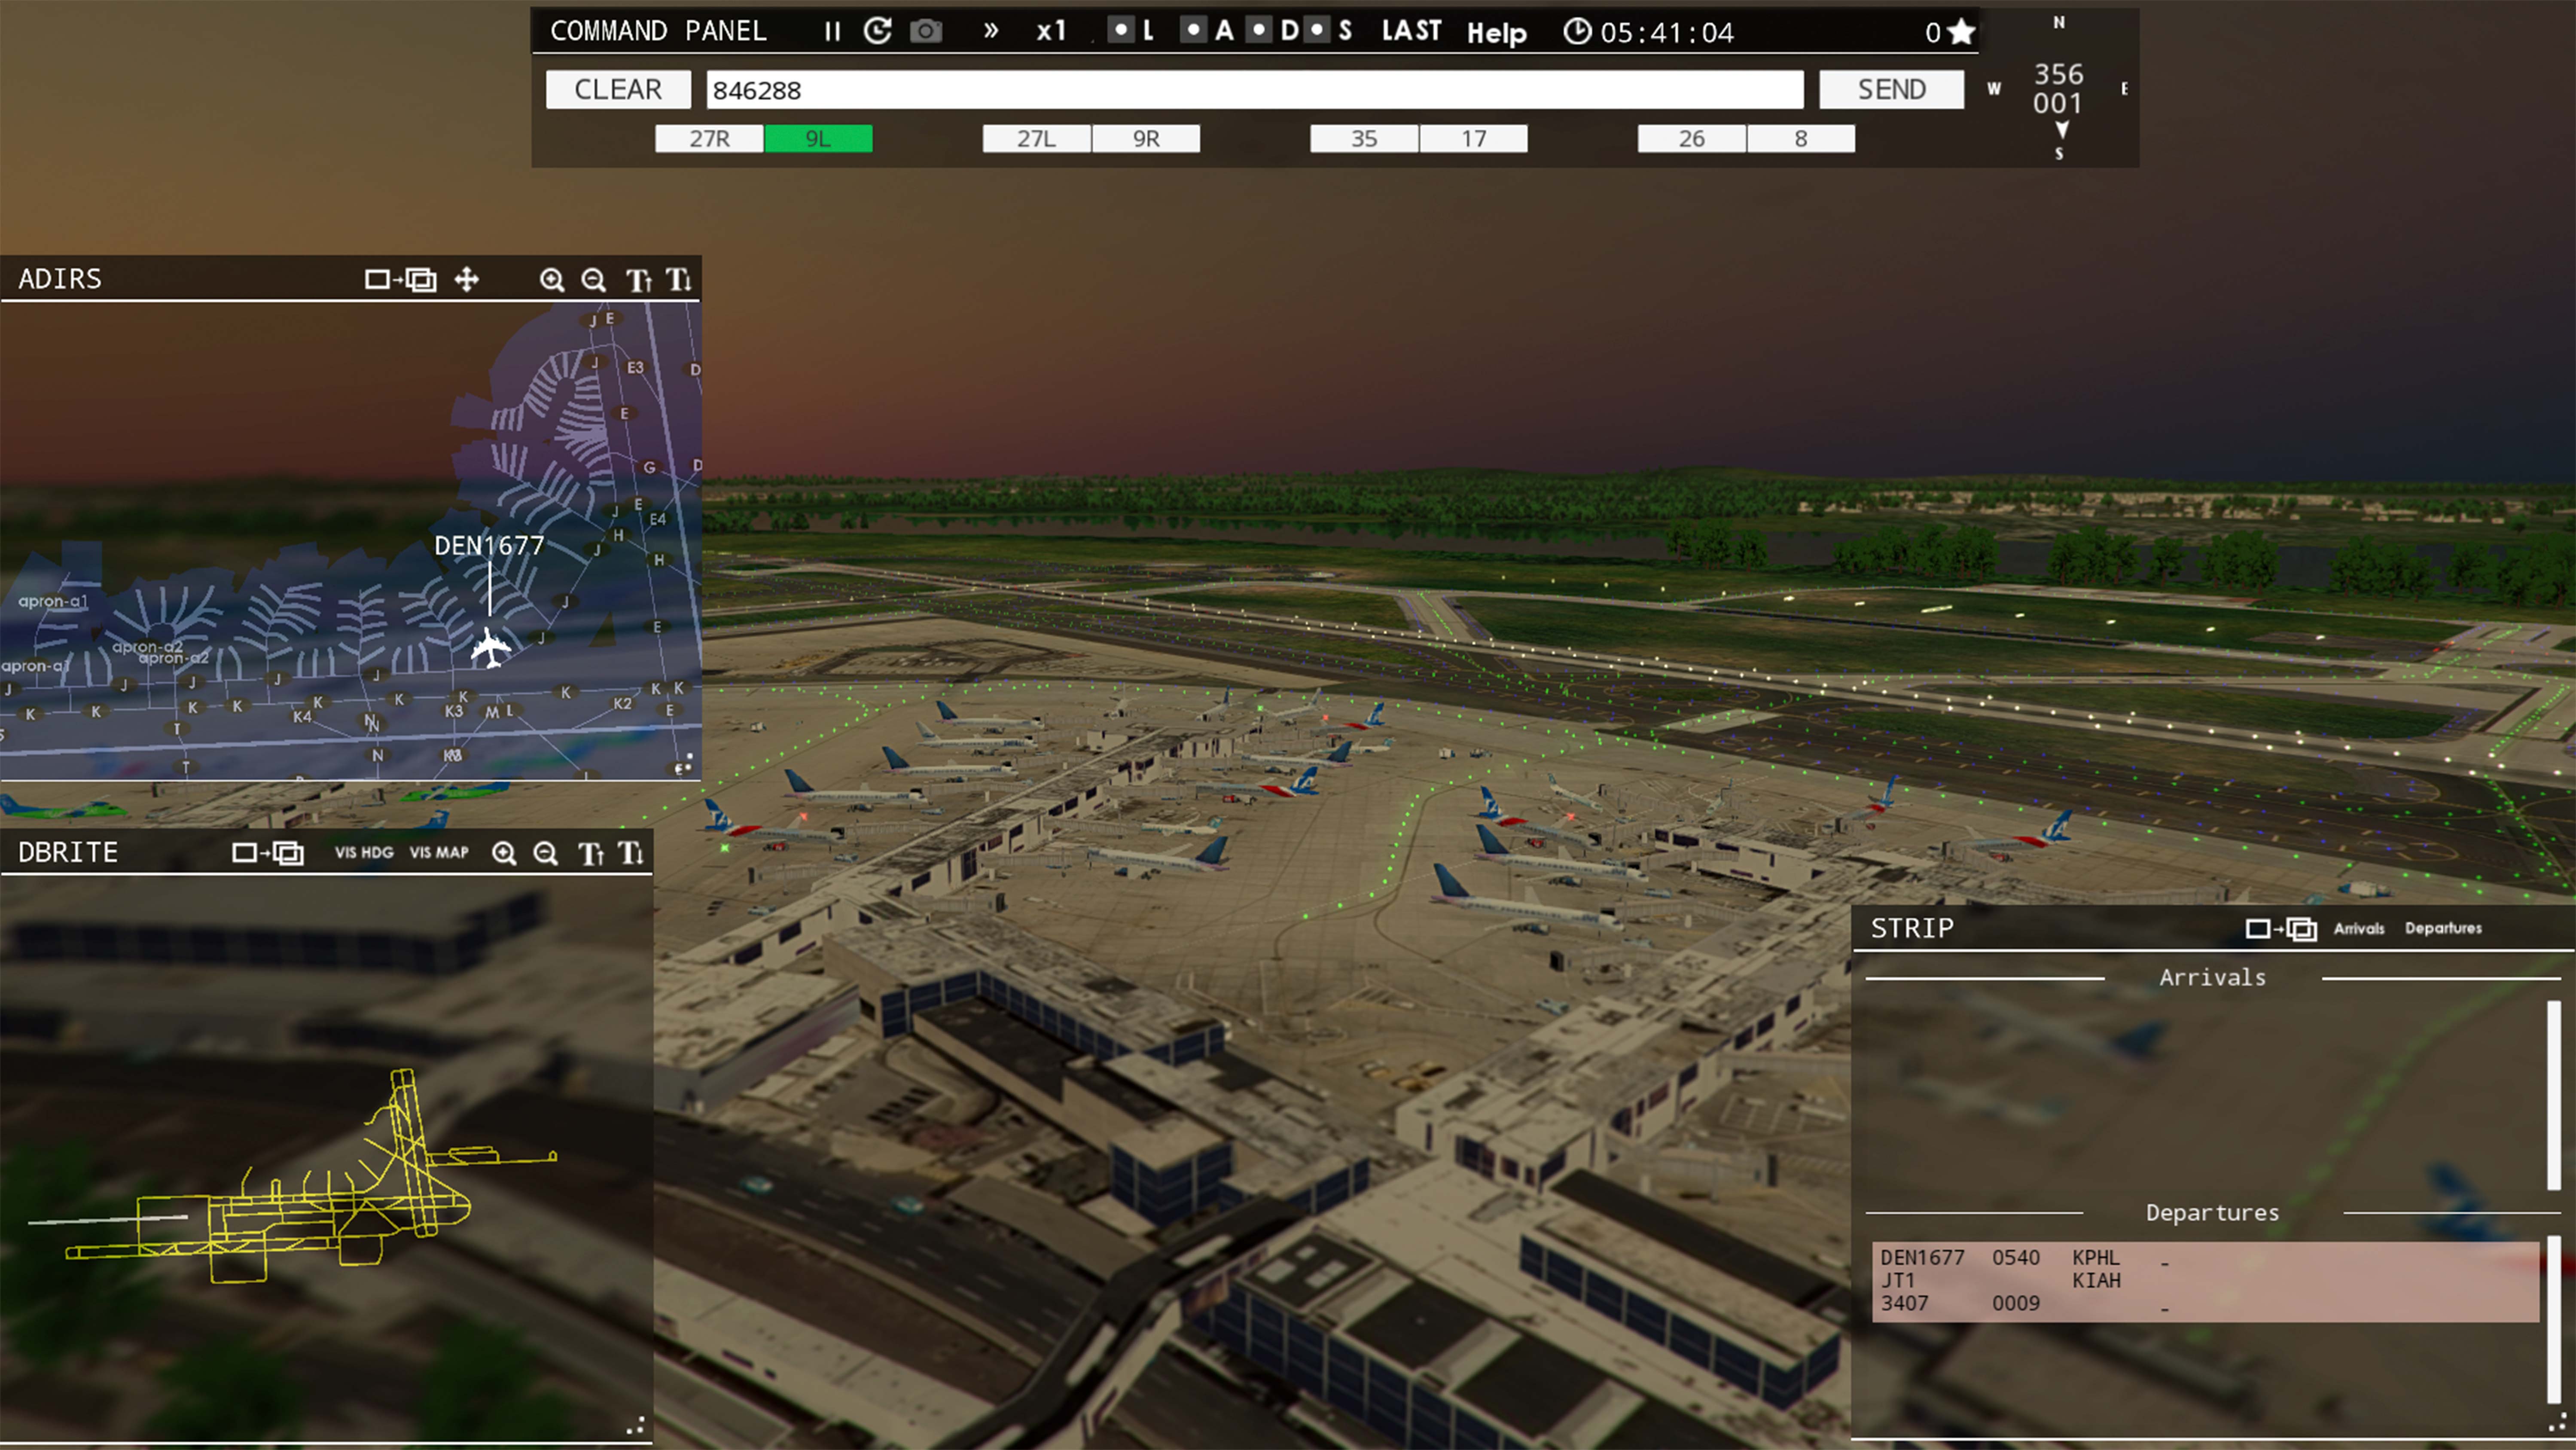Click the STRIP panel title
The image size is (2576, 1450).
click(x=1911, y=929)
